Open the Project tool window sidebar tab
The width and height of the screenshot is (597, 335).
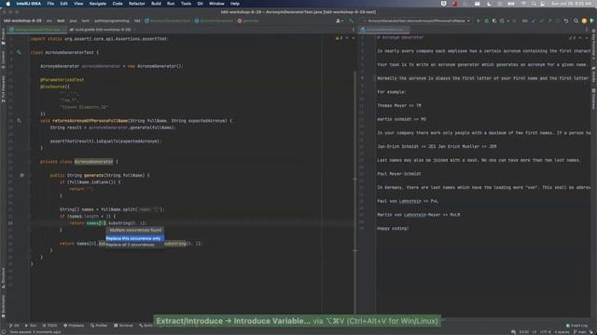tap(3, 36)
